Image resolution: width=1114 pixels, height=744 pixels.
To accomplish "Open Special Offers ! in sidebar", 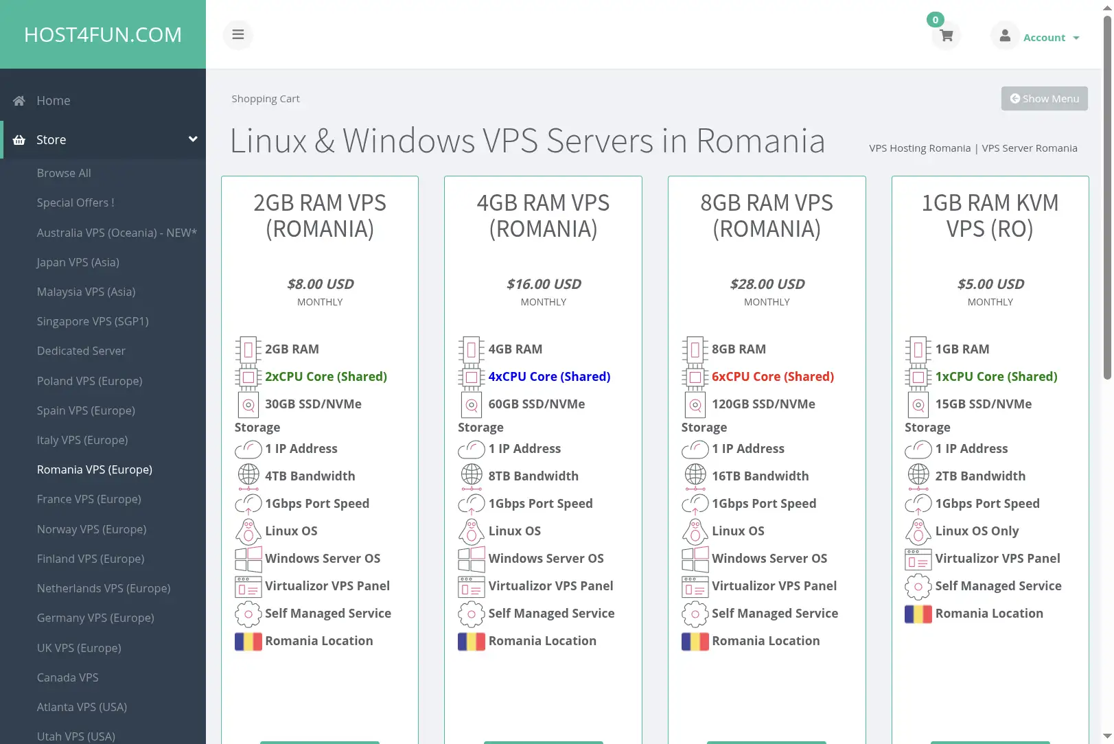I will coord(76,202).
